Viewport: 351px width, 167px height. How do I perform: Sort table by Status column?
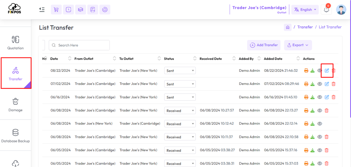pyautogui.click(x=195, y=59)
